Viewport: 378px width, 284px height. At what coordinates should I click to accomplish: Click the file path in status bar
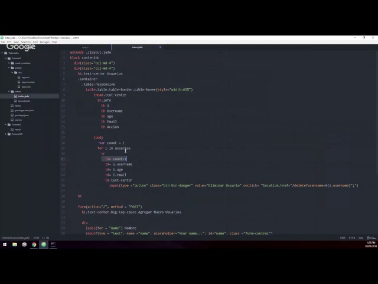(16, 238)
